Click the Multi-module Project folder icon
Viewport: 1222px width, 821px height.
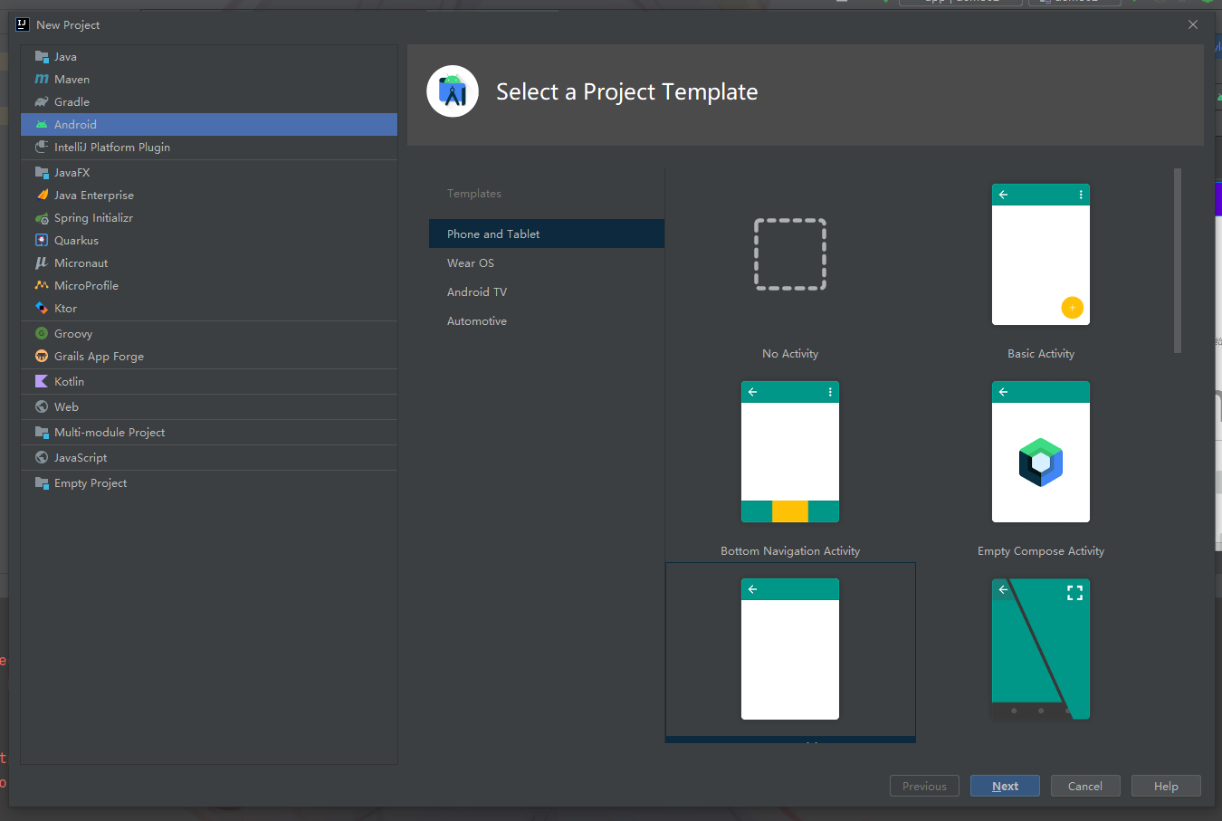pyautogui.click(x=42, y=433)
